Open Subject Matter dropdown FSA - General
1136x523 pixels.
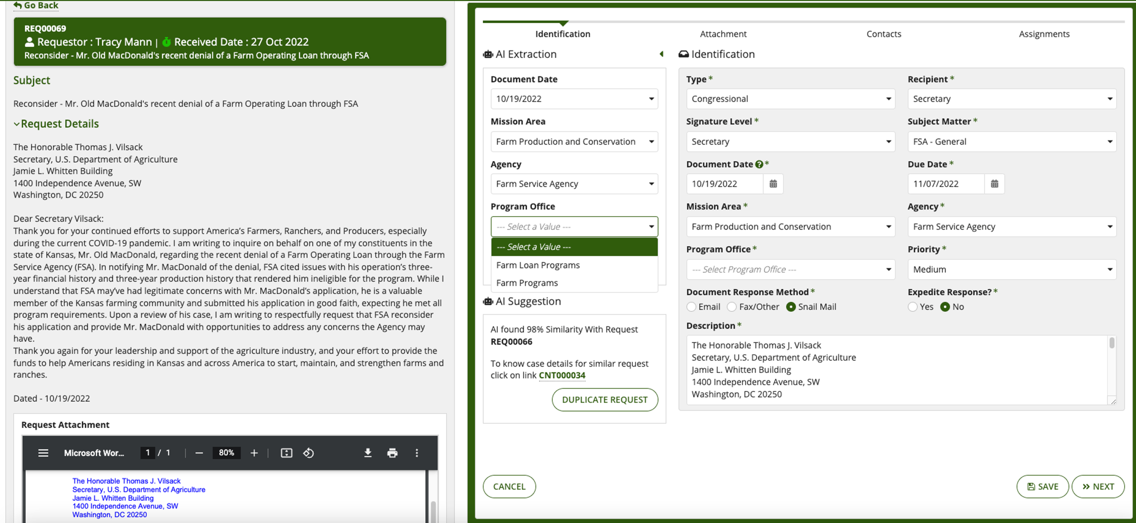coord(1012,142)
